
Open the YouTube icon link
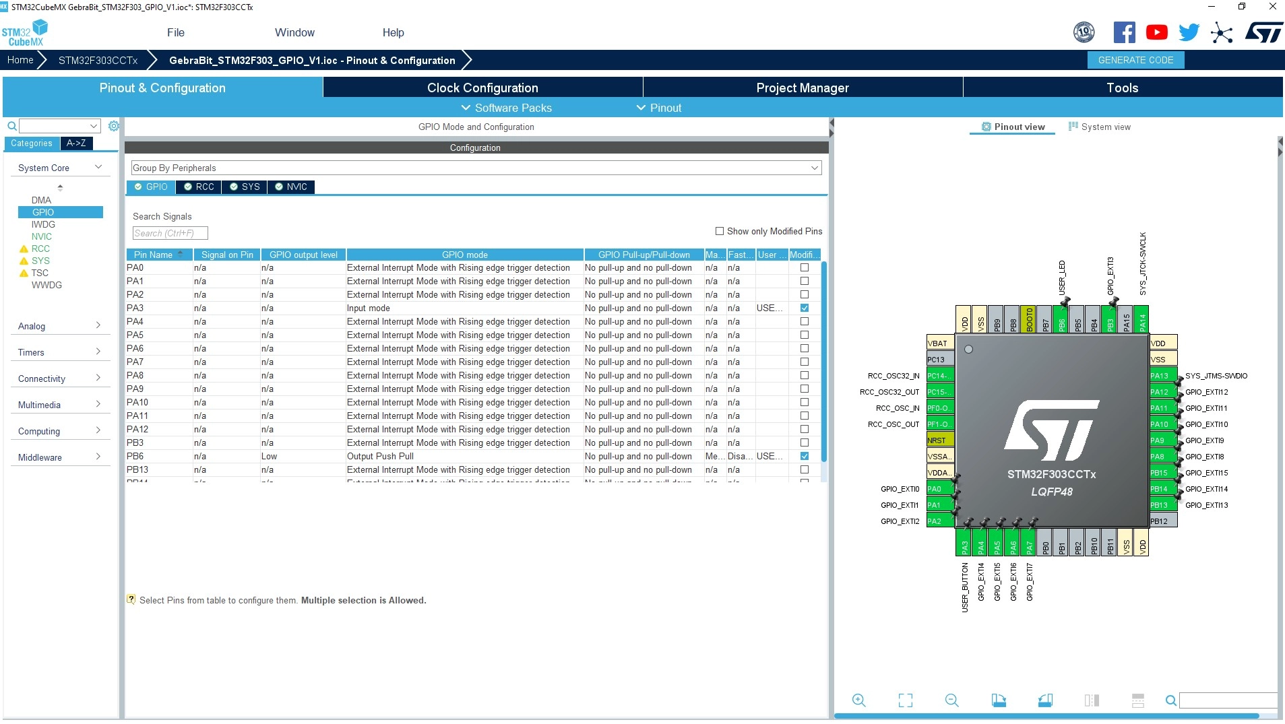coord(1157,32)
